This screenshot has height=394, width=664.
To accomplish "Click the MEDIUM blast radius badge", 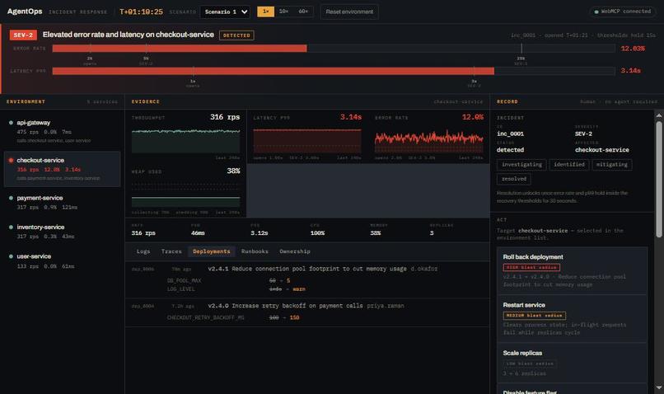I will point(535,315).
